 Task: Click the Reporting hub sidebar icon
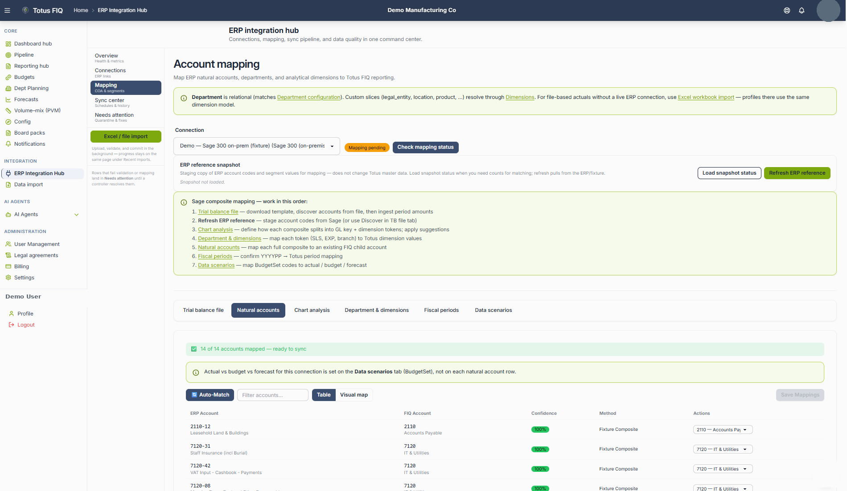point(8,66)
